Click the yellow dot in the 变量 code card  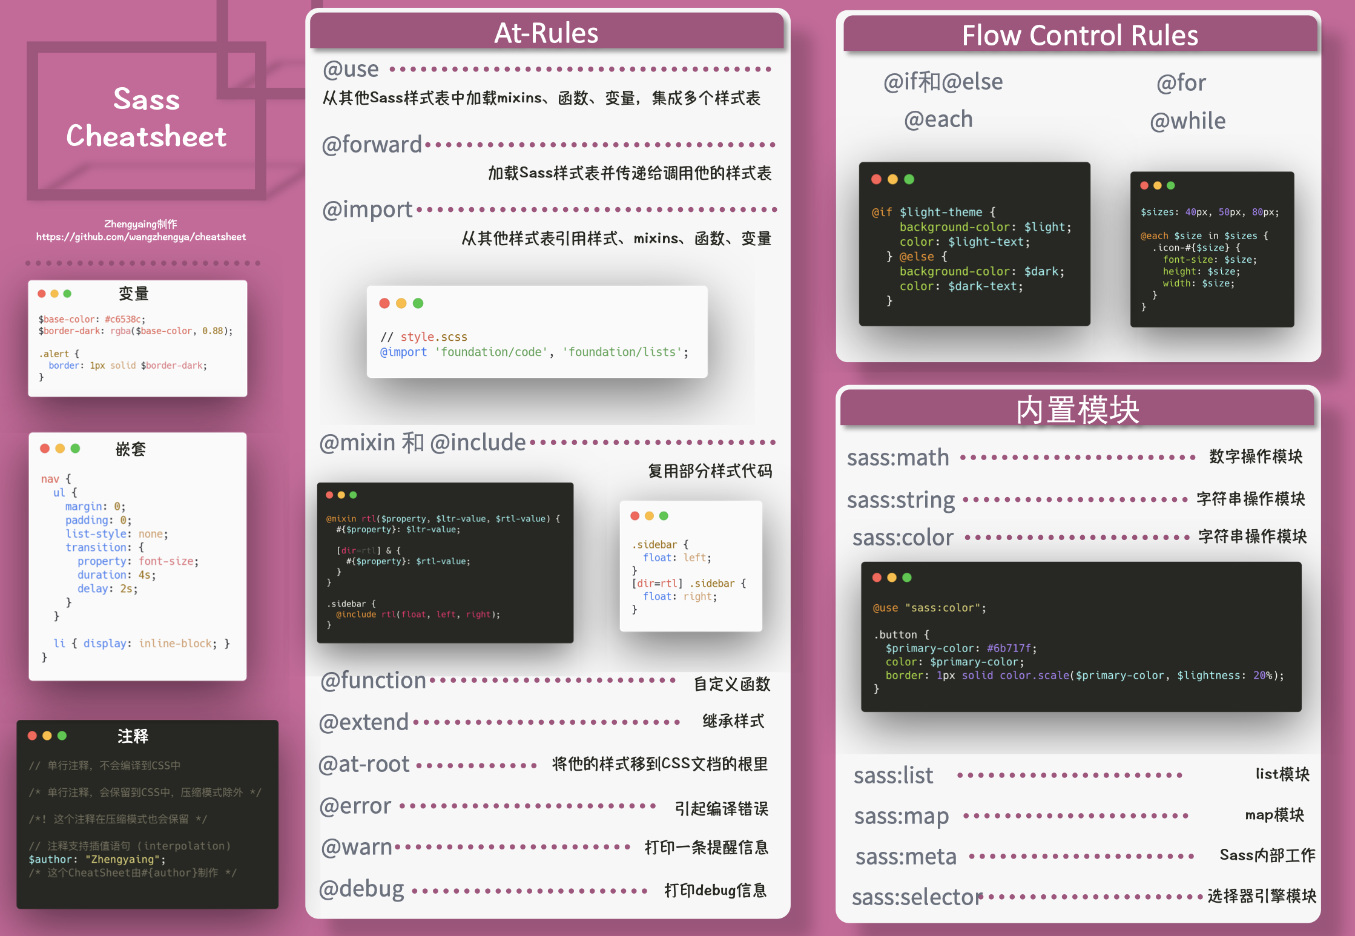(x=54, y=294)
